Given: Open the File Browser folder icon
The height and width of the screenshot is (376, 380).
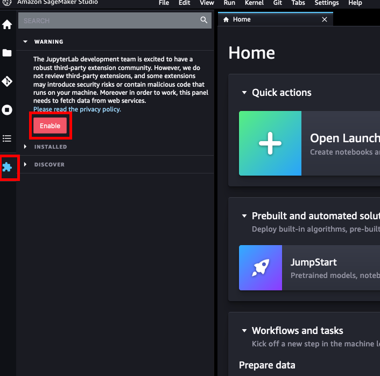Looking at the screenshot, I should (7, 53).
